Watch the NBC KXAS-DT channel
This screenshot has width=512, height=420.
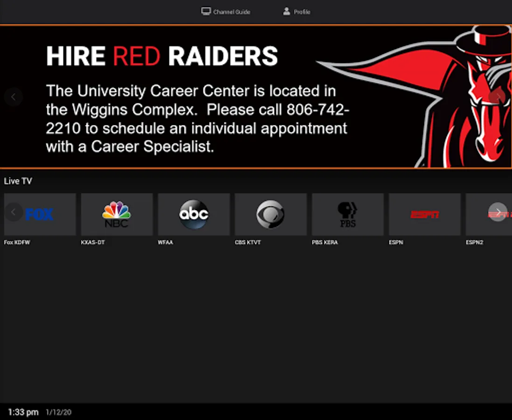117,214
